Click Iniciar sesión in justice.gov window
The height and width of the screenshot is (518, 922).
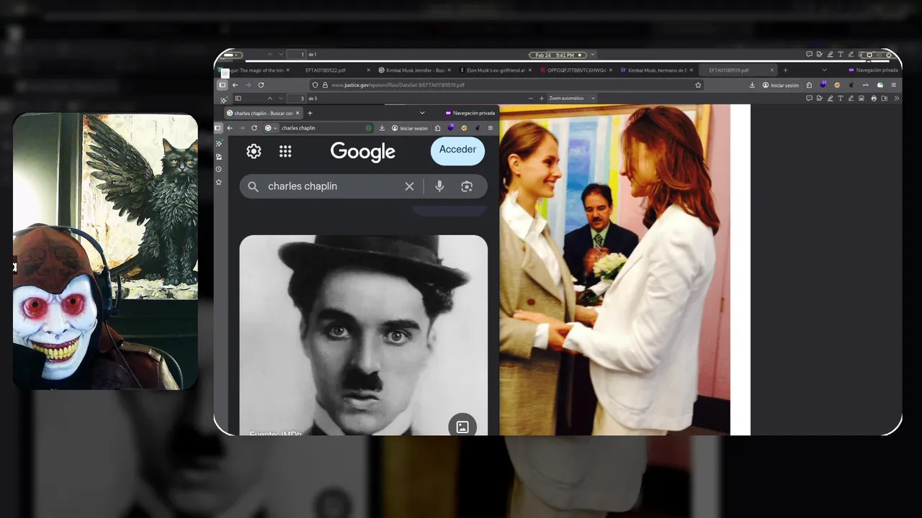782,85
